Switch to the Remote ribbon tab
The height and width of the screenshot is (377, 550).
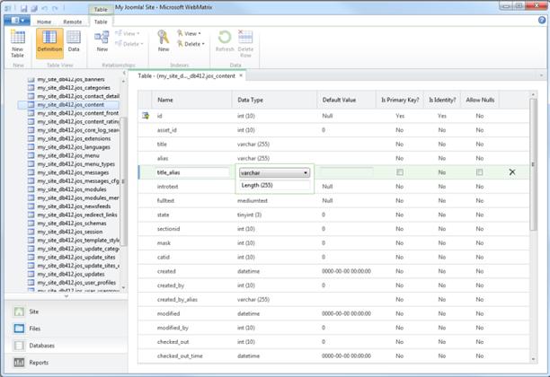point(72,22)
